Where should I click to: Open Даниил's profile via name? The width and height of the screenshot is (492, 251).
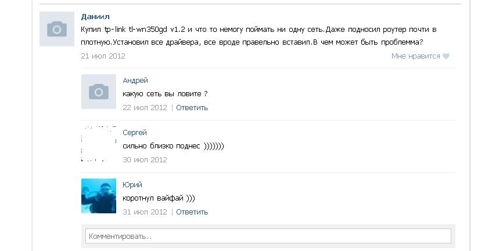point(95,17)
